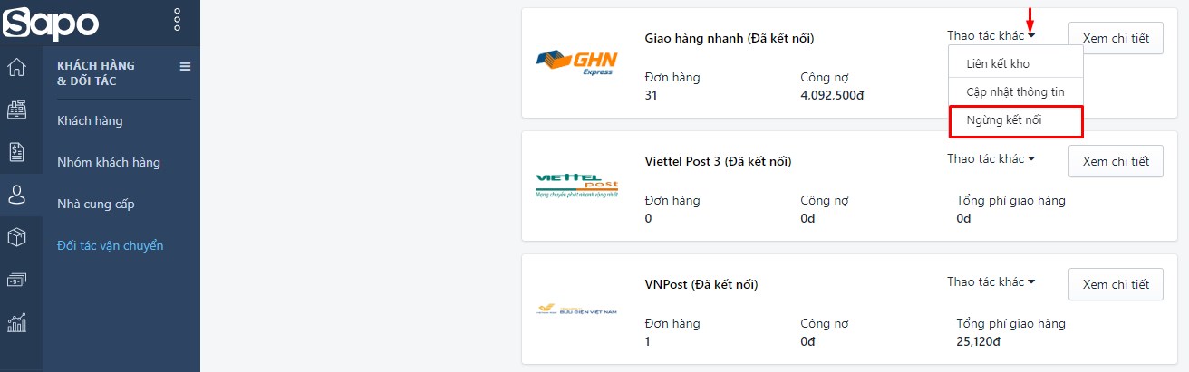Viewport: 1189px width, 372px height.
Task: Select Cập nhật thông tin menu entry
Action: 1016,92
